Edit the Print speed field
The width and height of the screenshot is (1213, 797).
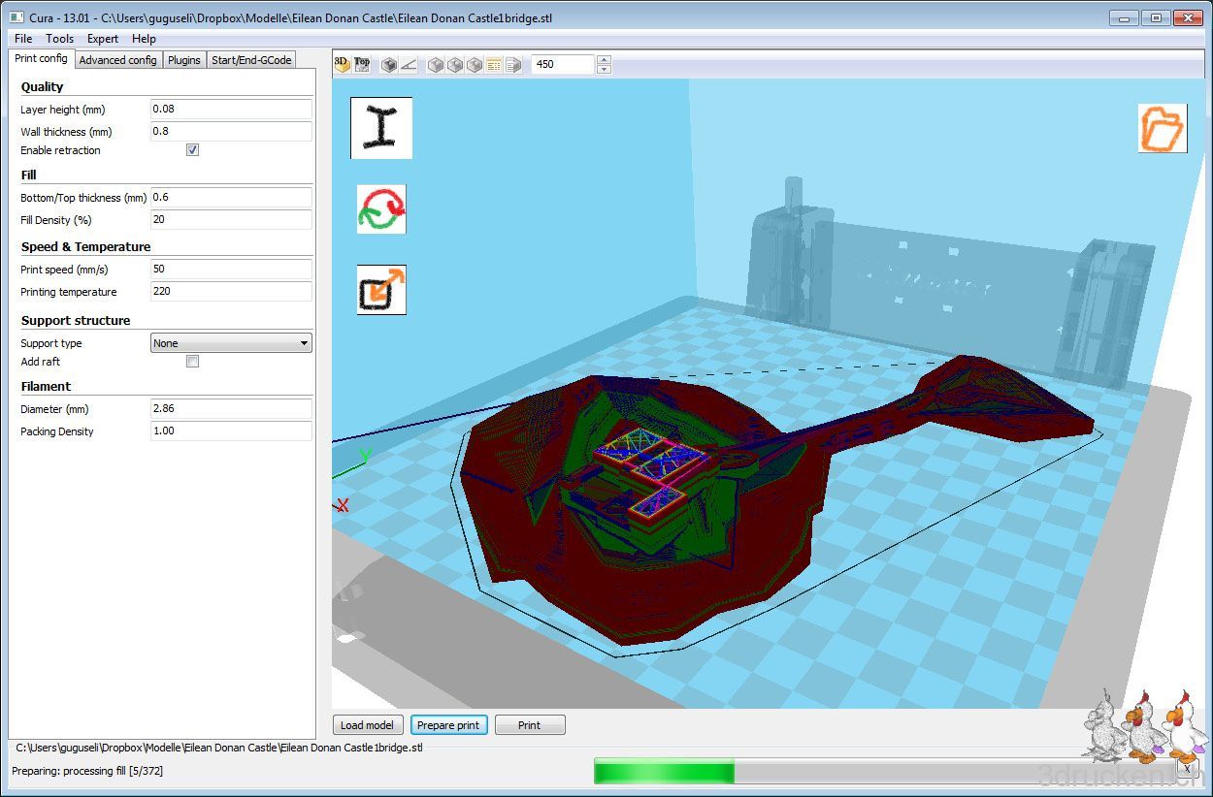231,270
